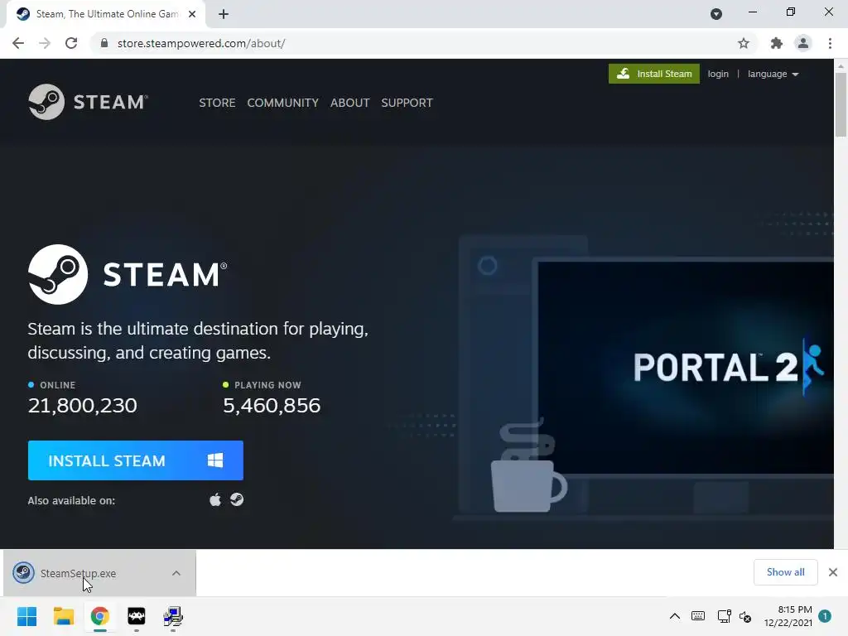Click the login link
Screen dimensions: 848x636
click(718, 74)
